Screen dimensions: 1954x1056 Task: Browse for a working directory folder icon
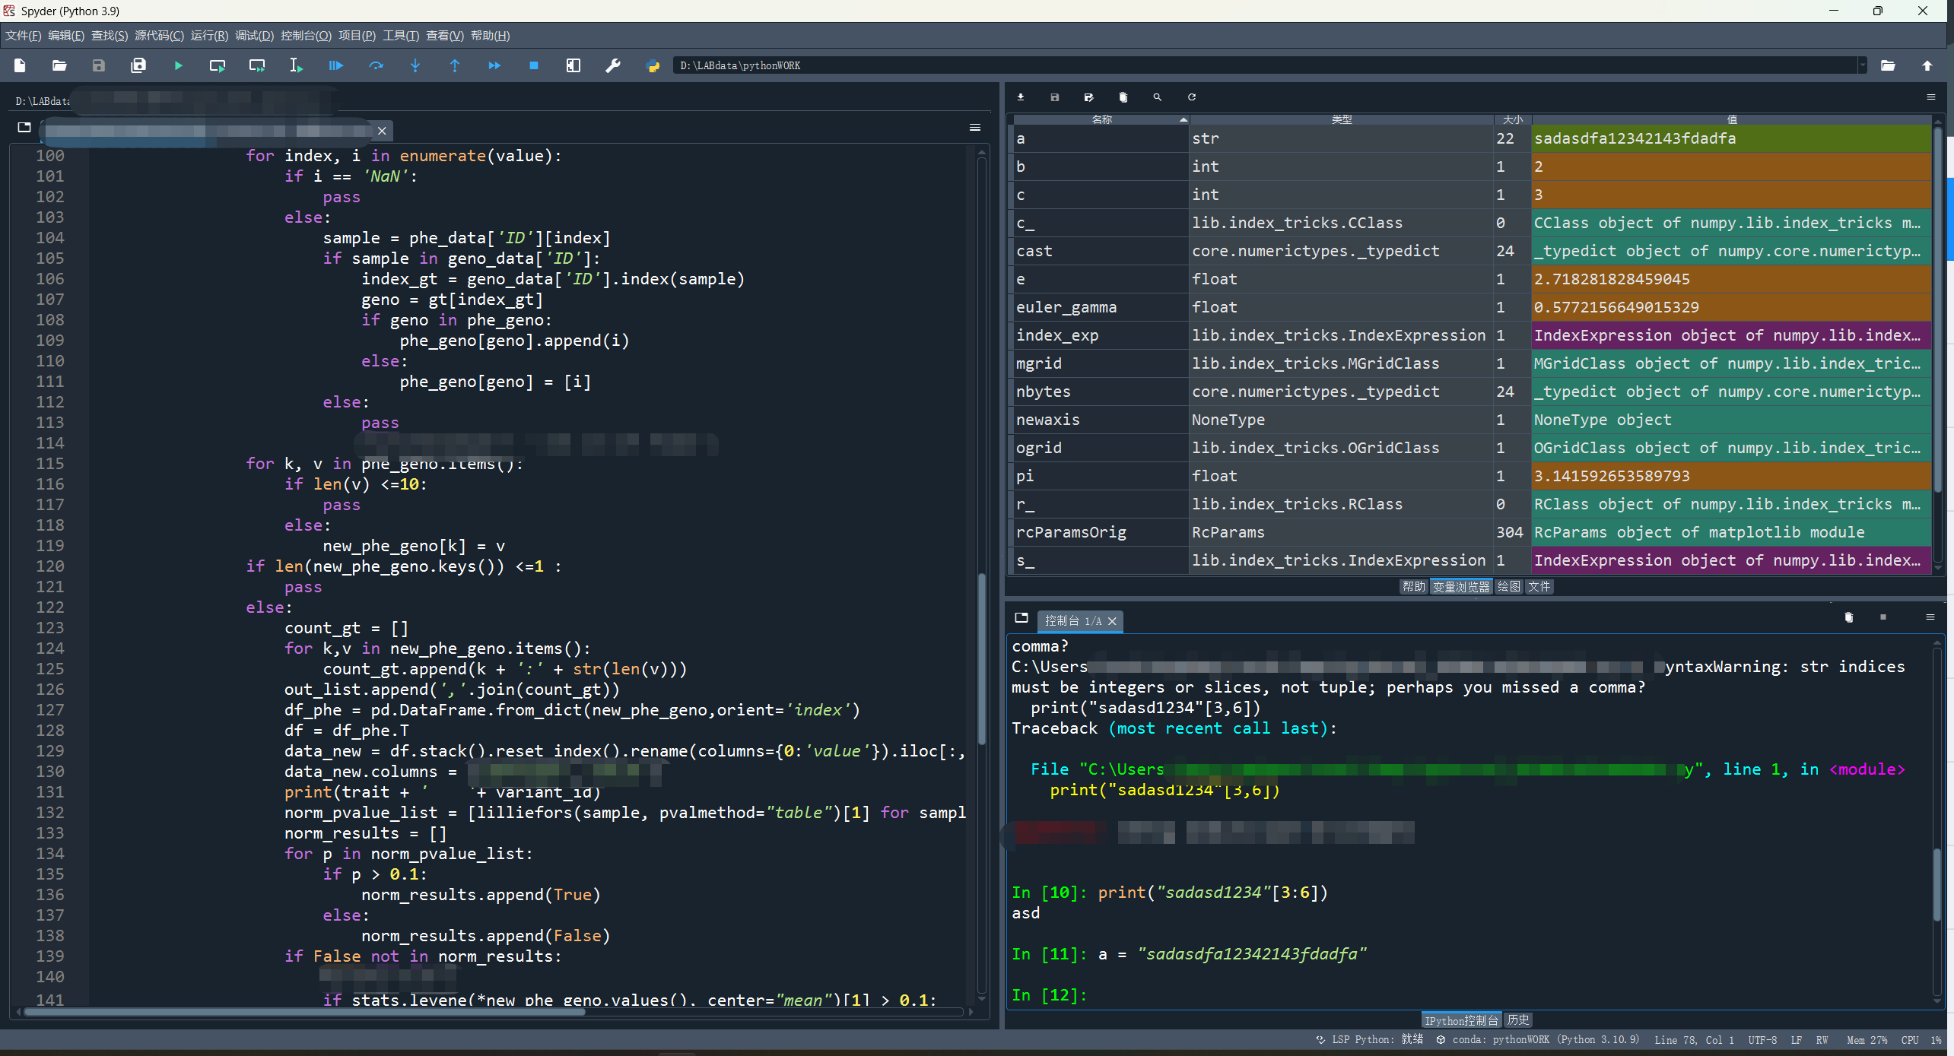pyautogui.click(x=1888, y=65)
